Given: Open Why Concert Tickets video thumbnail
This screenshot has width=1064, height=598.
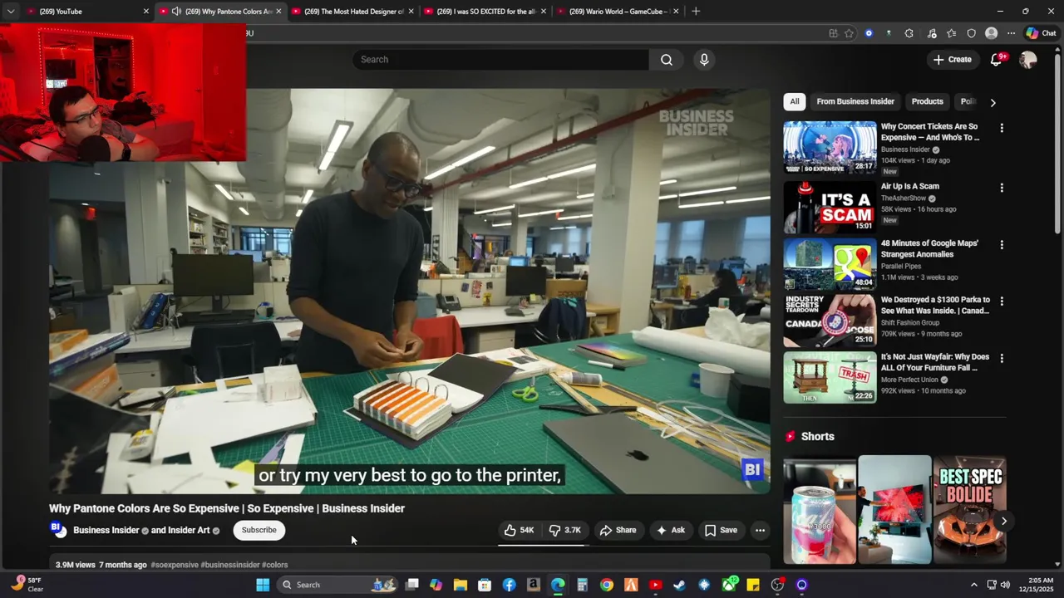Looking at the screenshot, I should 830,147.
